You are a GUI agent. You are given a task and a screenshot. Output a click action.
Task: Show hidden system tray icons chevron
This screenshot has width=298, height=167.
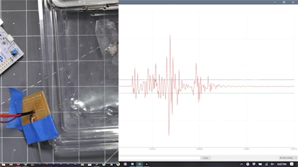click(x=241, y=164)
